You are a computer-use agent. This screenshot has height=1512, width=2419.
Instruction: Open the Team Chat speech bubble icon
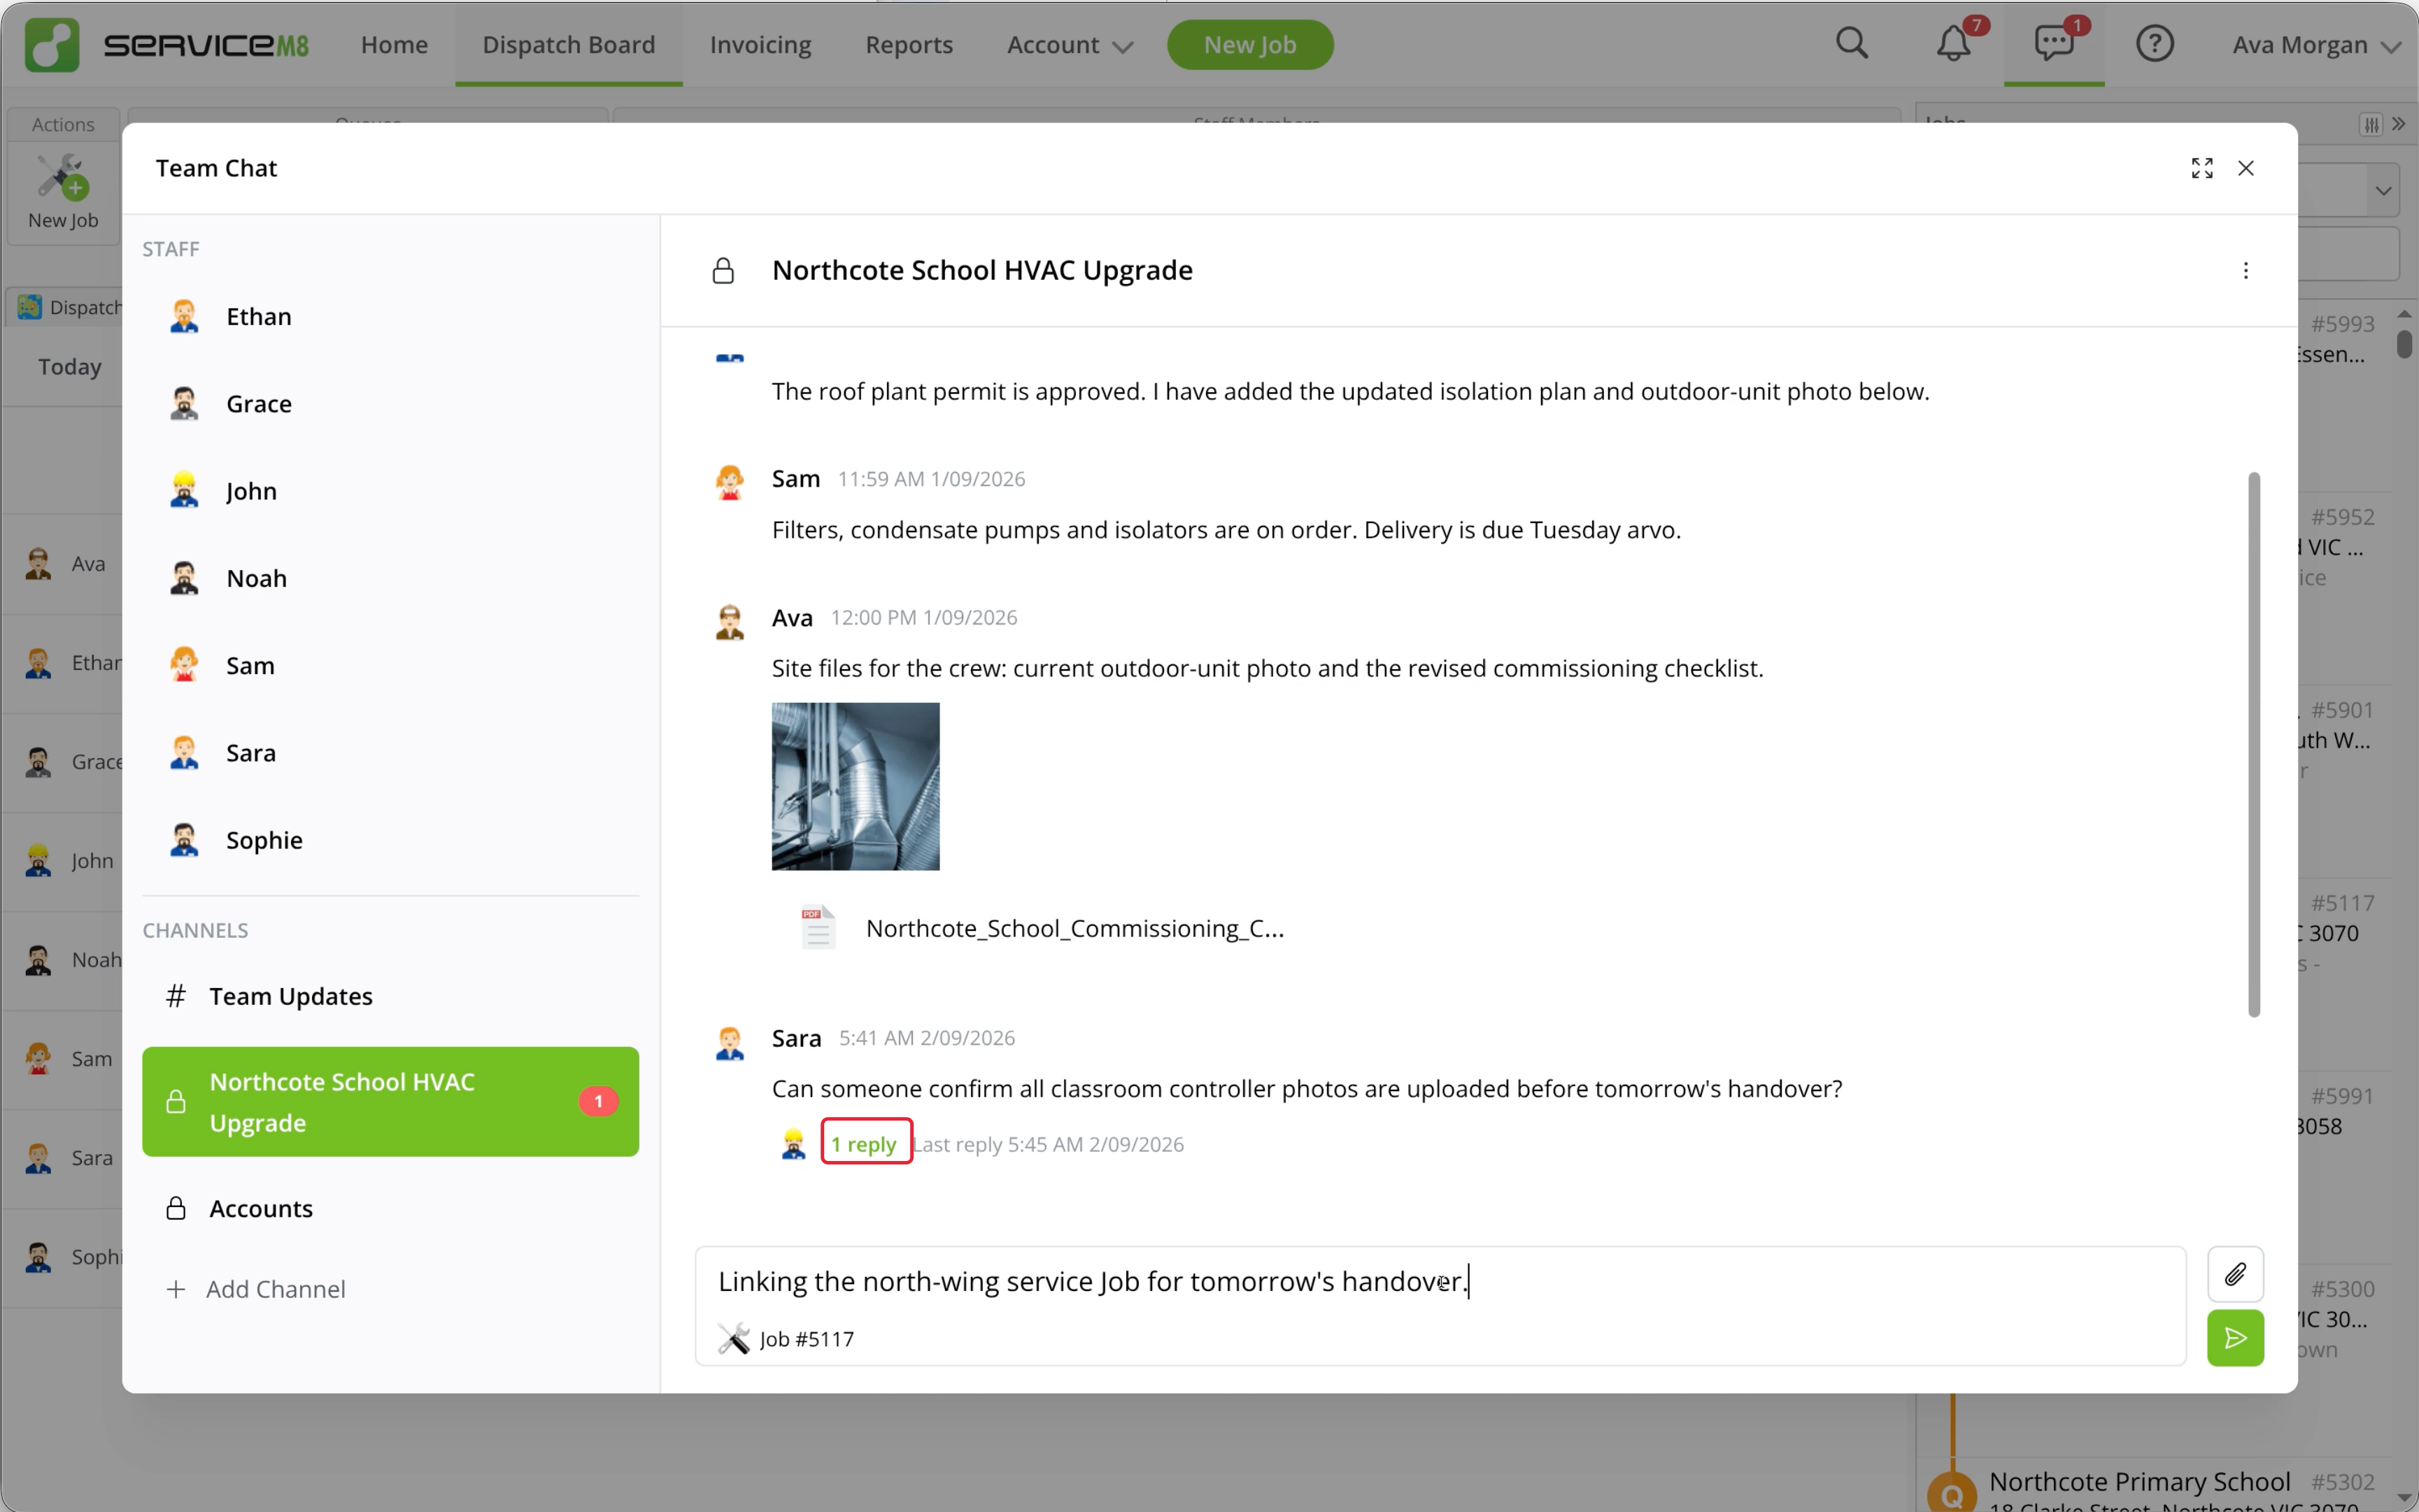[2054, 44]
